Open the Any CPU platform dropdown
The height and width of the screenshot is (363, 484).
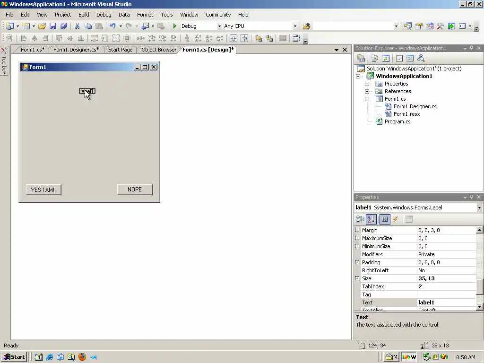(295, 26)
